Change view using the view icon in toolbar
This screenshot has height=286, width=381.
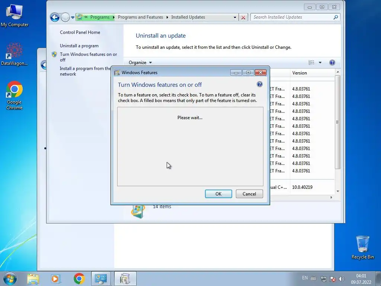tap(311, 63)
